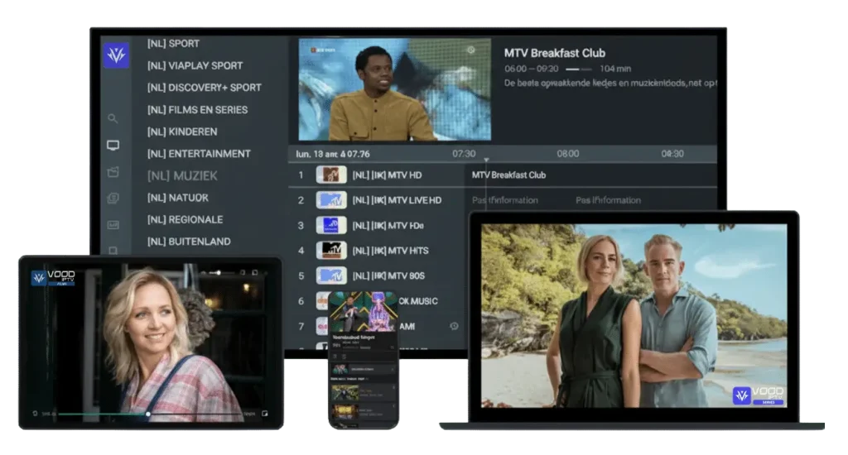
Task: Click the sidebar icon below the series icon
Action: click(x=113, y=225)
